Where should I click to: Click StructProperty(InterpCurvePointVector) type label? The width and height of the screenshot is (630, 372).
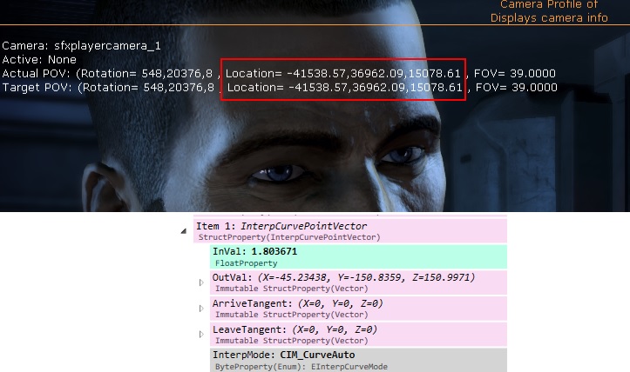[x=289, y=237]
